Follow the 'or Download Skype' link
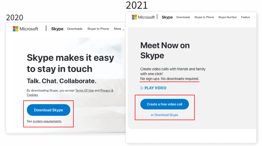Image resolution: width=262 pixels, height=146 pixels. [x=165, y=115]
